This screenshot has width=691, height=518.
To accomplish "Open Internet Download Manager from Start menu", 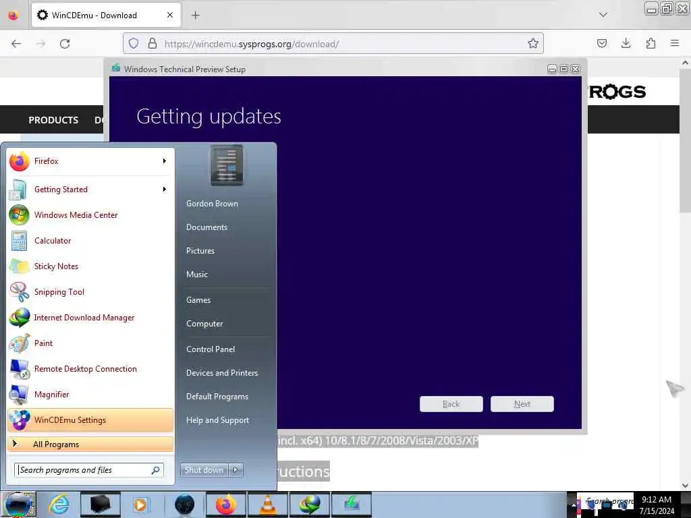I will pyautogui.click(x=90, y=317).
